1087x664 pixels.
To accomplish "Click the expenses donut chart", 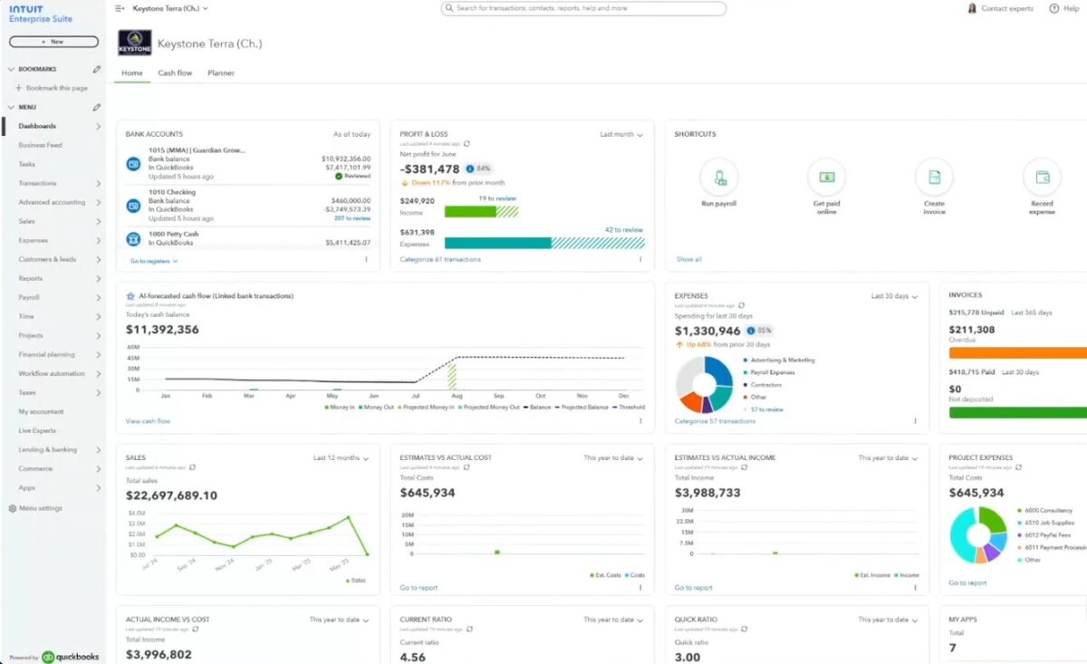I will point(704,384).
